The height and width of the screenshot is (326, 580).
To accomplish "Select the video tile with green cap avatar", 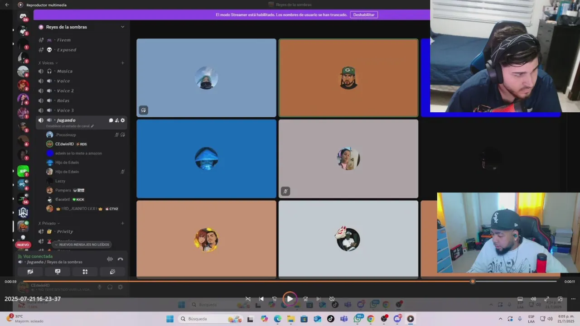I will pos(348,78).
